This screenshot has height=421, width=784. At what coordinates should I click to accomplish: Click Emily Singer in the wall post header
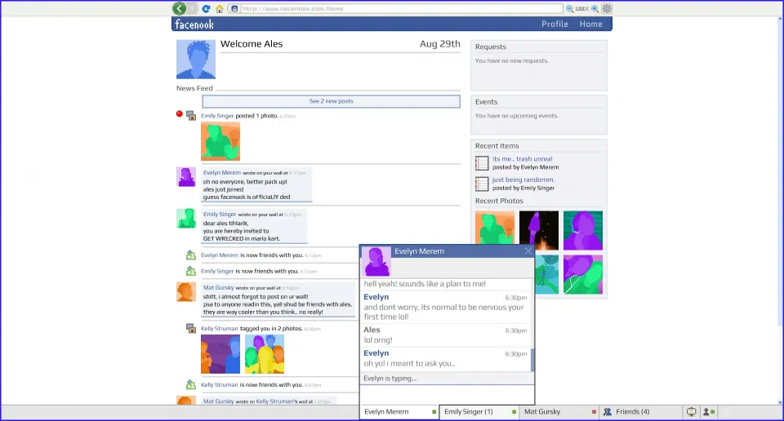point(219,215)
